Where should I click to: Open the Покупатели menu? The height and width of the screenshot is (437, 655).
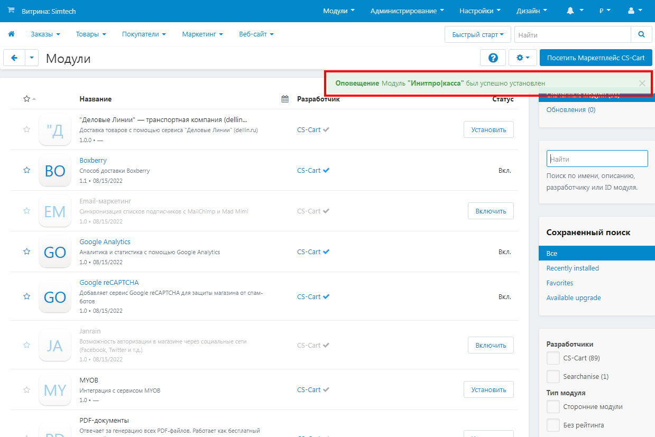click(144, 34)
